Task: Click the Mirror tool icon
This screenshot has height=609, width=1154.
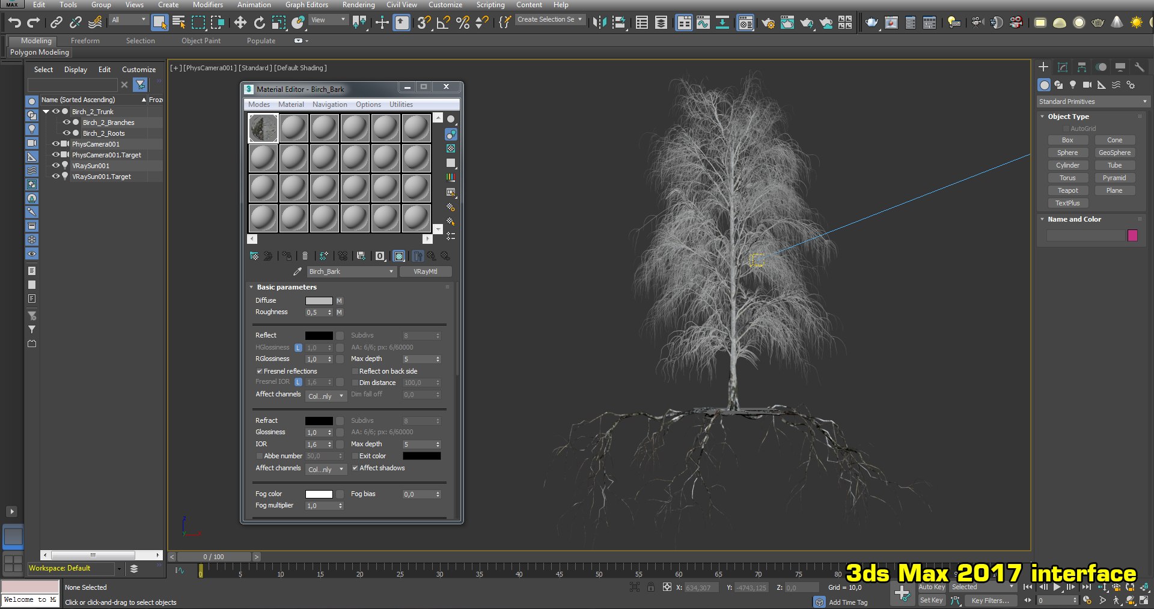Action: 599,23
